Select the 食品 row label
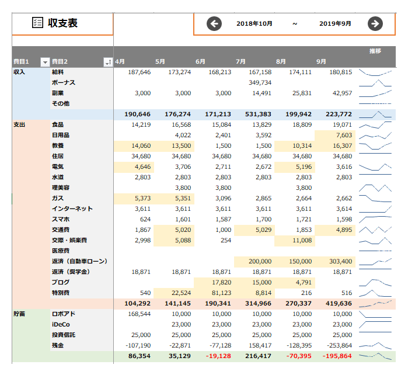 point(58,125)
